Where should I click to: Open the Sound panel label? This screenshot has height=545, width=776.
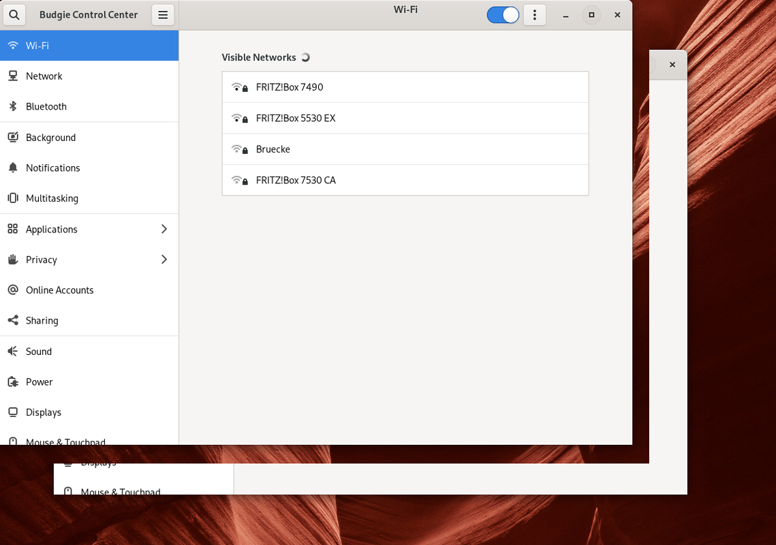point(39,352)
